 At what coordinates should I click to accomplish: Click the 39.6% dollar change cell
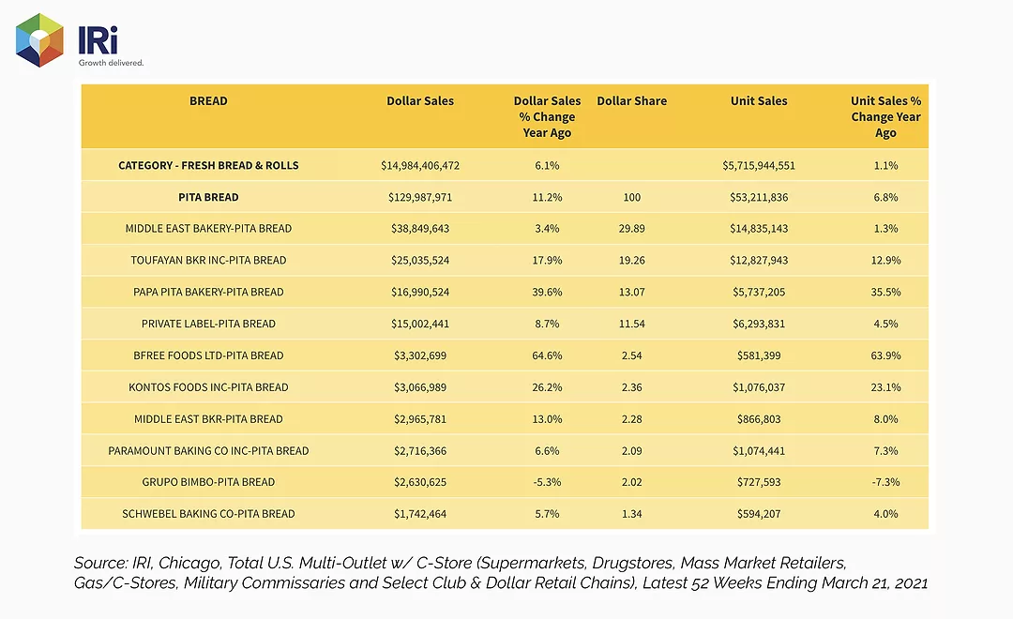(547, 292)
